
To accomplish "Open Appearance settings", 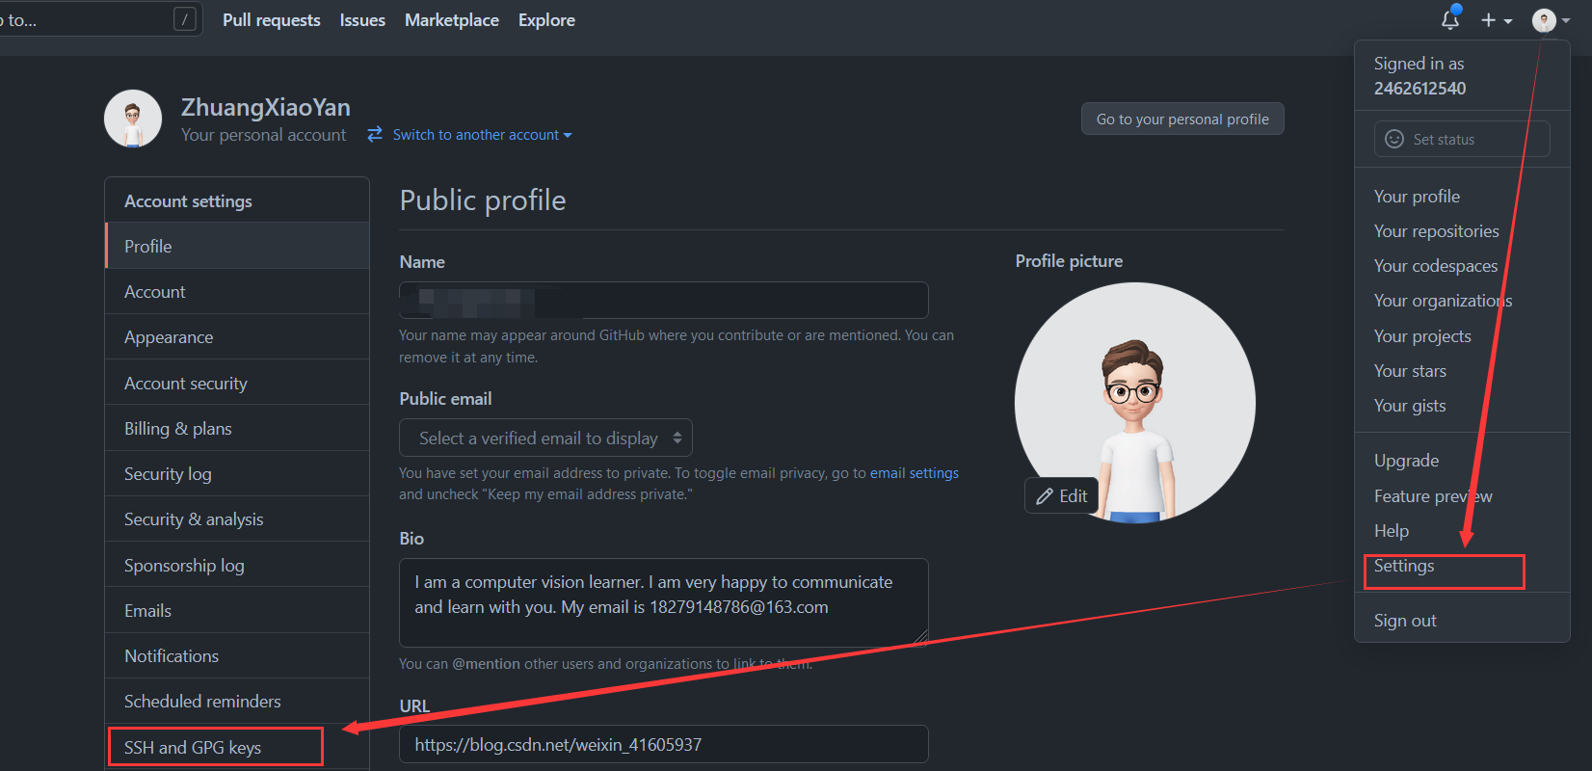I will (237, 336).
